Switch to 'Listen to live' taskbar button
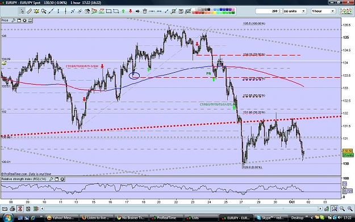 click(96, 218)
